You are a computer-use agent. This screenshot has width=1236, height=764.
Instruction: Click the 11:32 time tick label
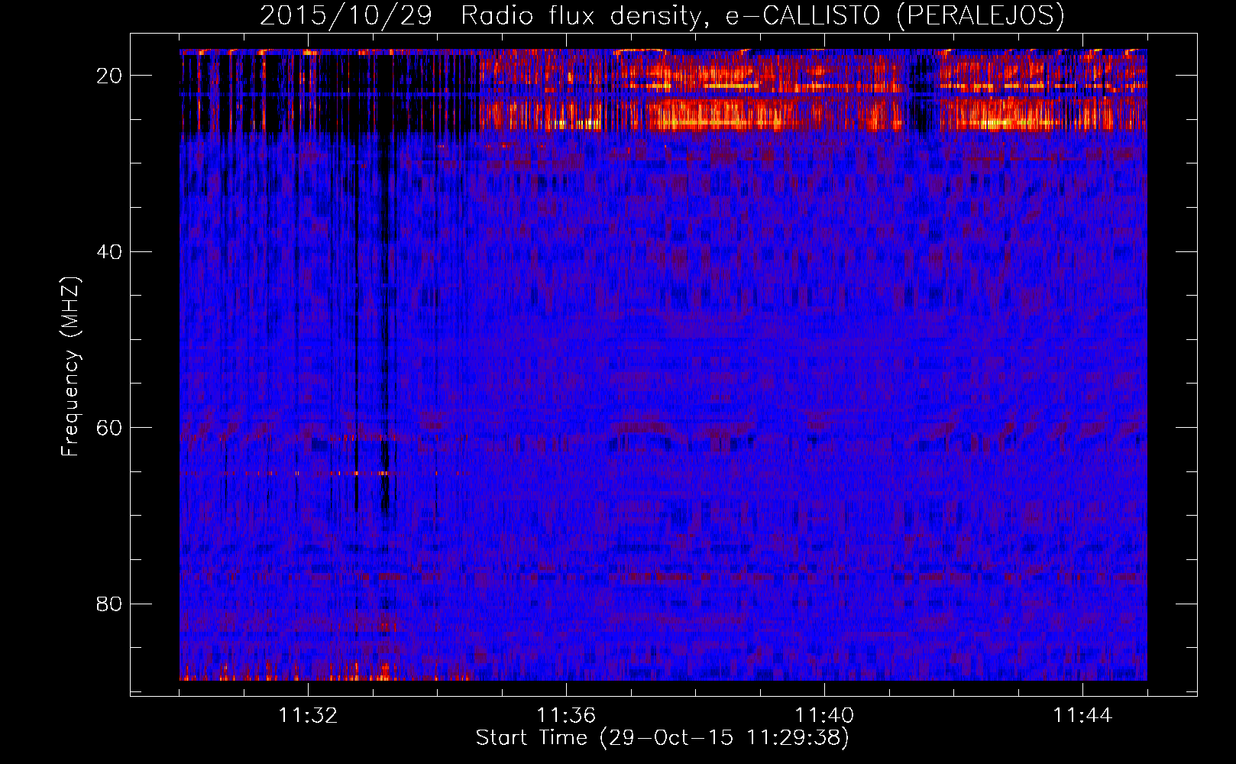(308, 715)
